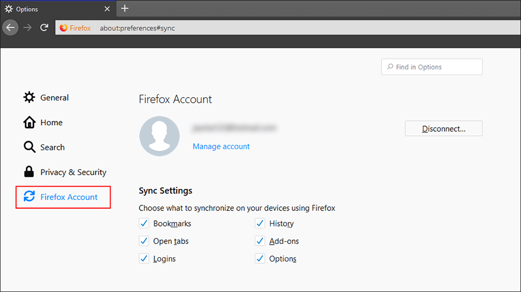Go back with the back arrow button
Screen dimensions: 521x292
[x=10, y=28]
